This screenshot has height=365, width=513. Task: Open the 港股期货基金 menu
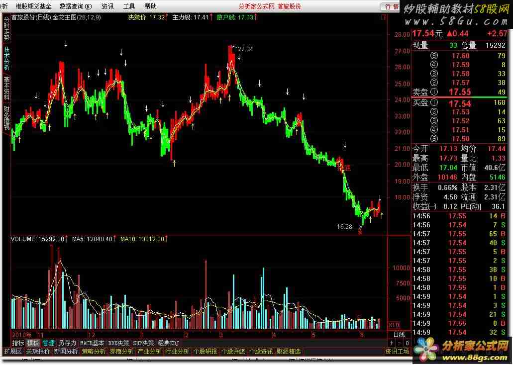point(33,6)
